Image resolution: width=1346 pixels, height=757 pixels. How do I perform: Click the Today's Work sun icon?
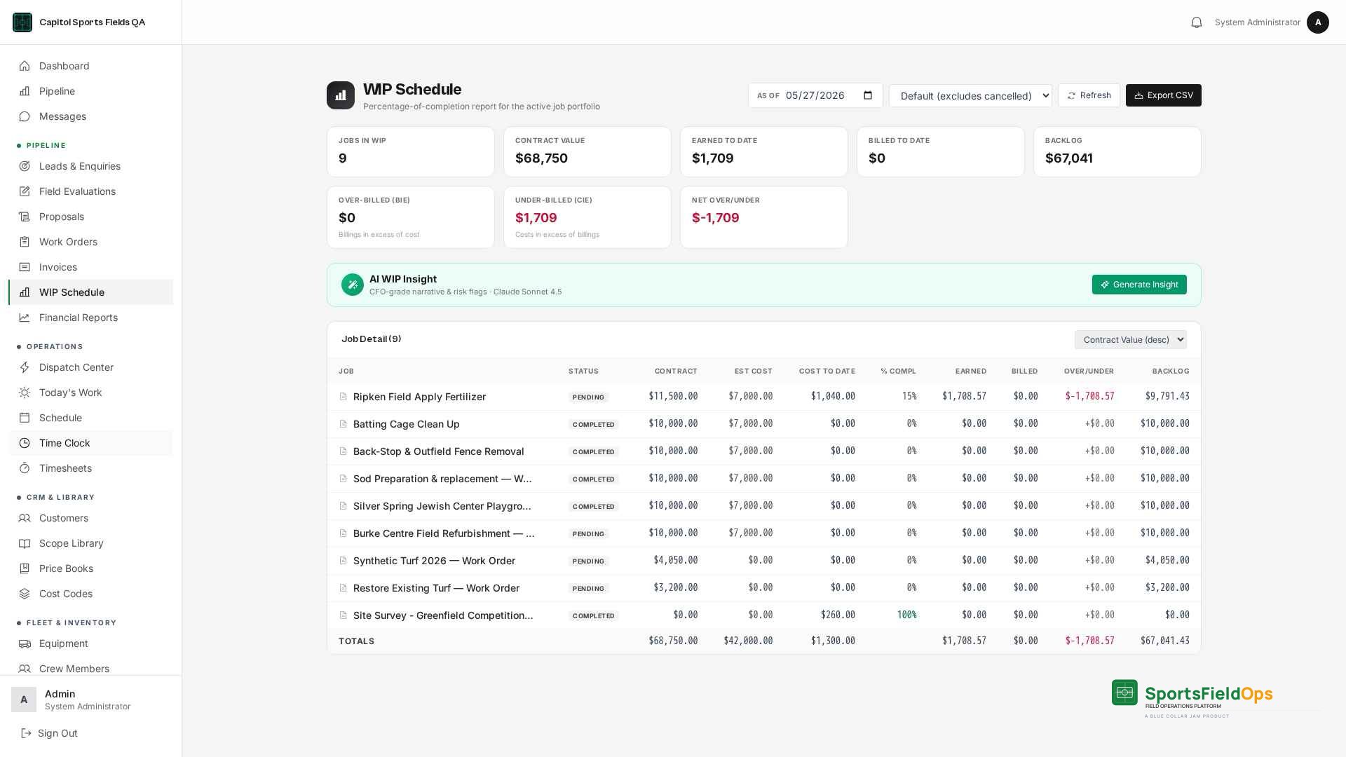[25, 393]
